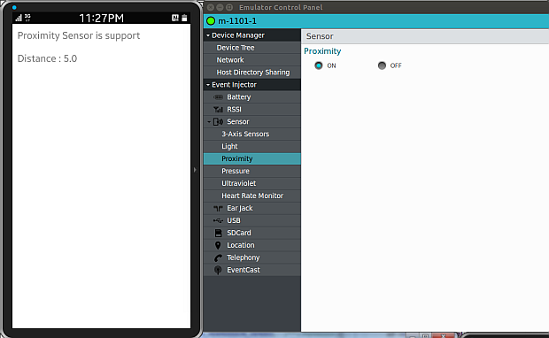Click the Location pin icon
549x338 pixels.
point(218,245)
